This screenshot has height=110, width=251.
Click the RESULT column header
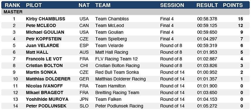point(207,5)
